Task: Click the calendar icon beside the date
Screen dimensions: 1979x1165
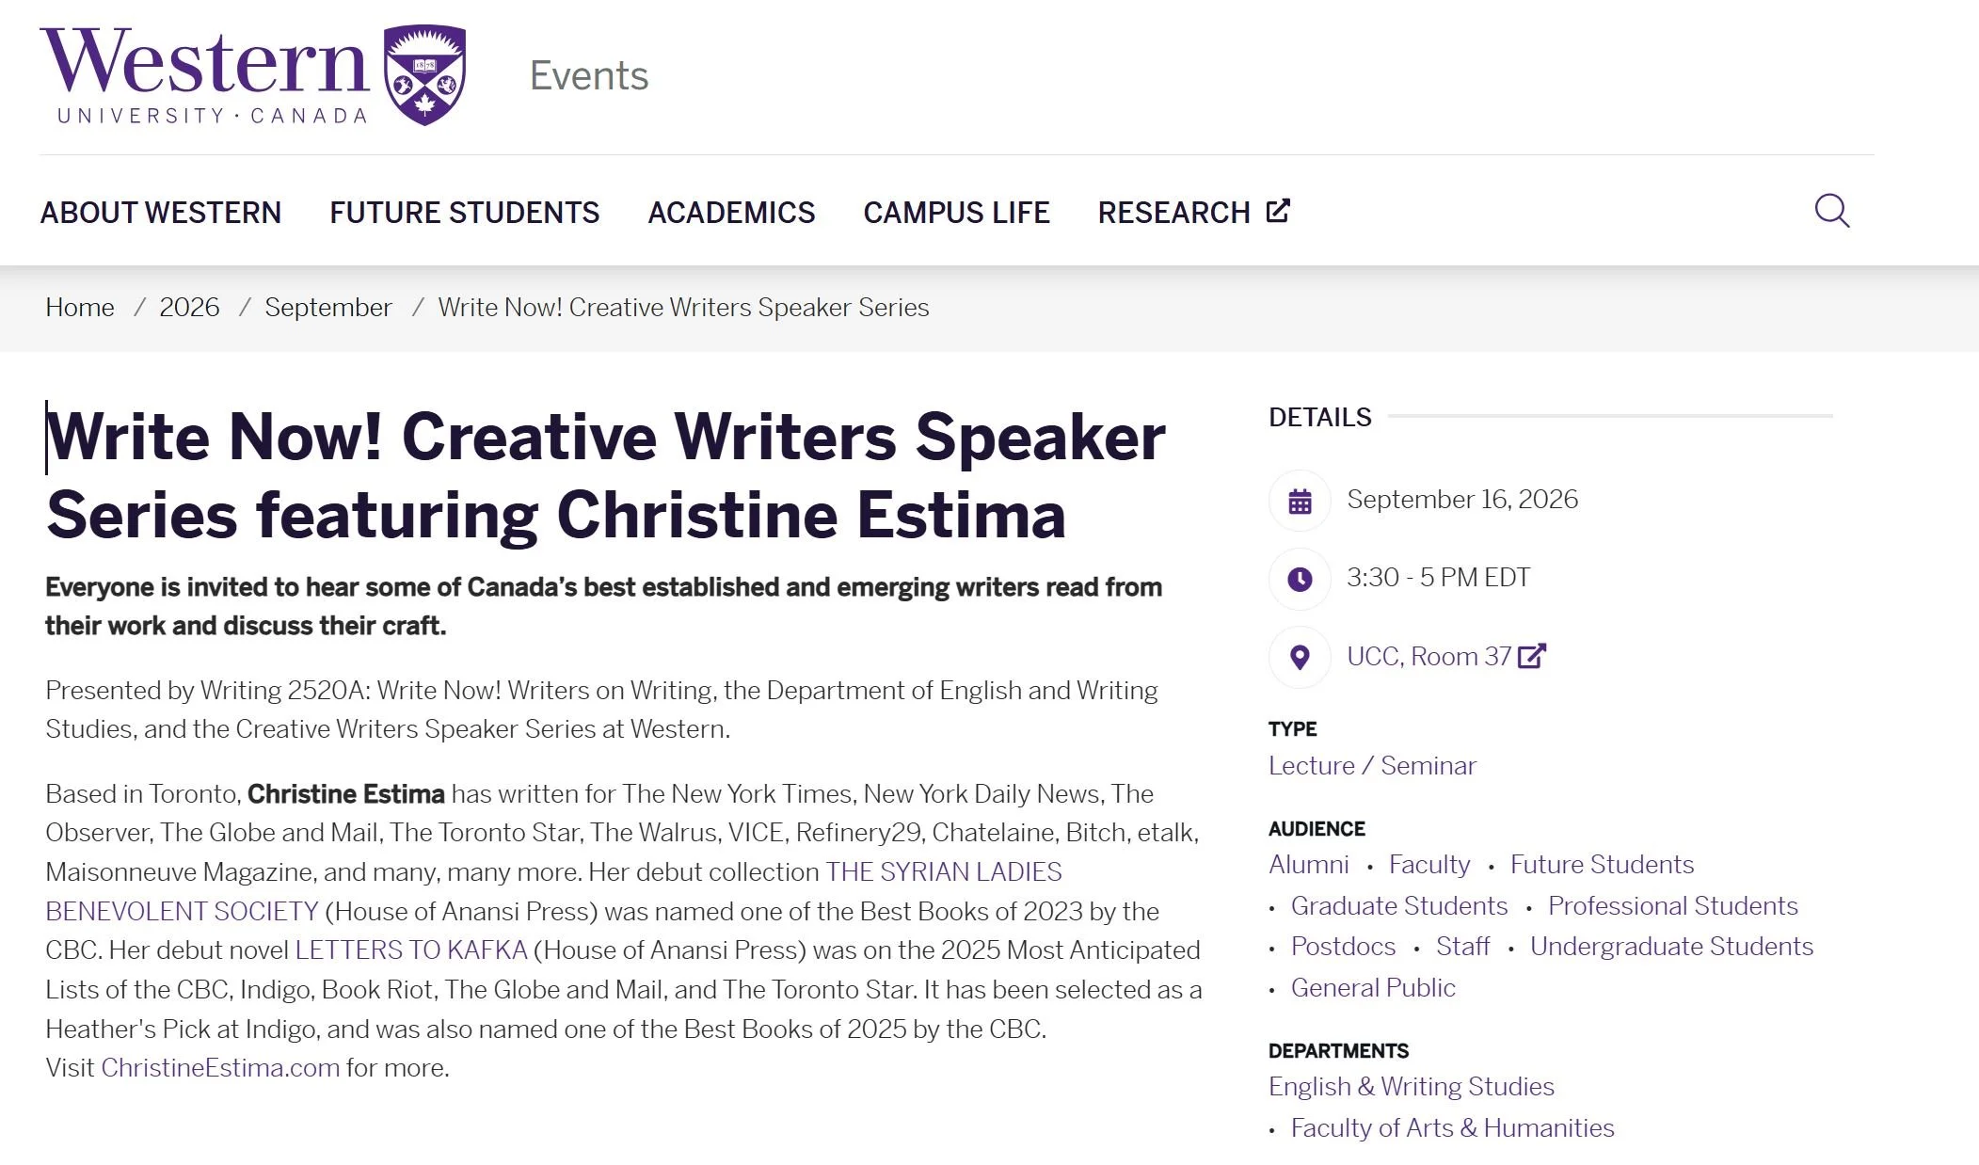Action: [x=1300, y=501]
